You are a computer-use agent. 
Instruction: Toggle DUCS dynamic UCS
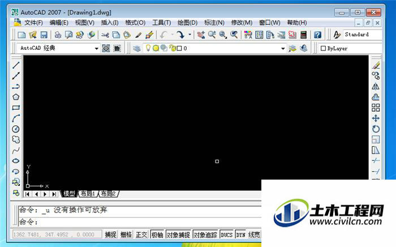[226, 235]
